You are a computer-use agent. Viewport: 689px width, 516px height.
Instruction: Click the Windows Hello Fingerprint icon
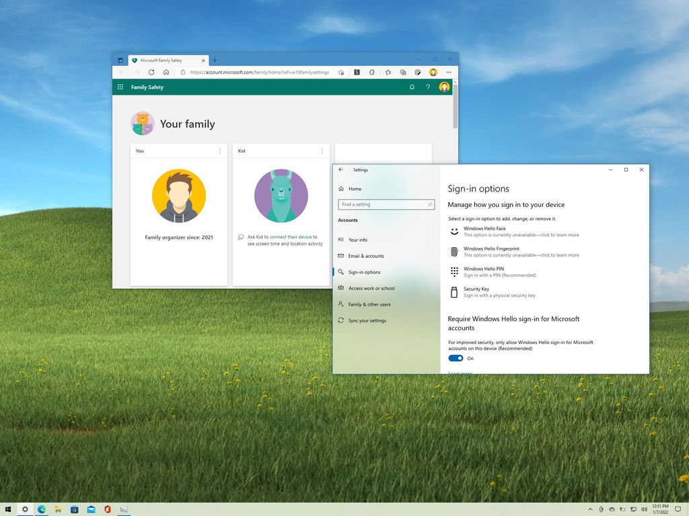pyautogui.click(x=456, y=251)
